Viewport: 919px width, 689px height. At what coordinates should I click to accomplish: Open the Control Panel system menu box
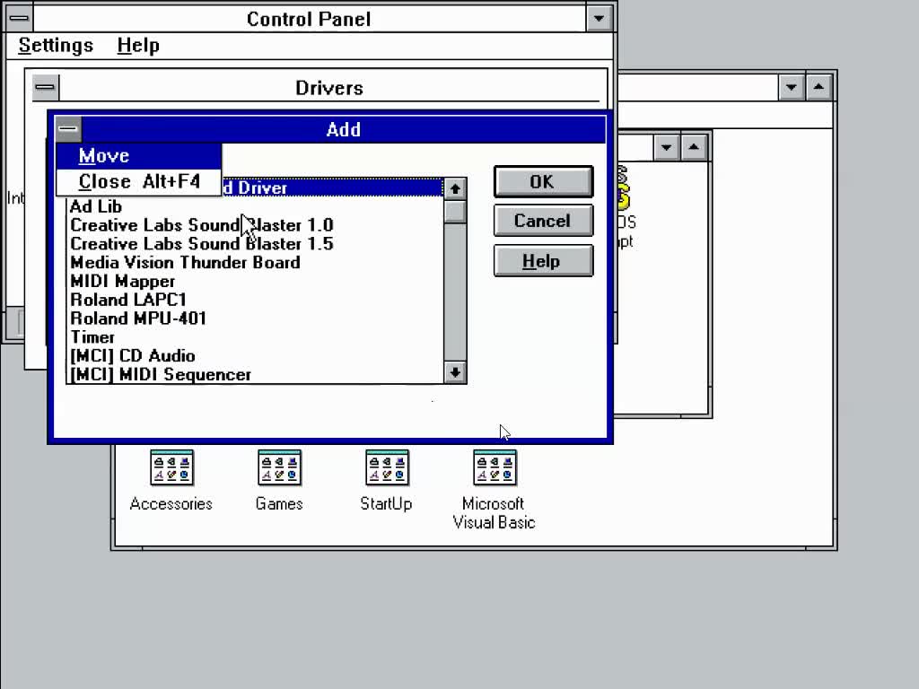20,18
